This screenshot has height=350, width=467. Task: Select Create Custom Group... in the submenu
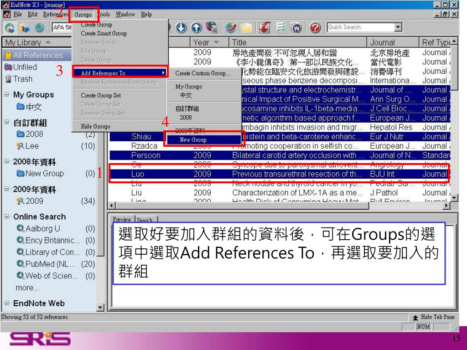click(202, 73)
